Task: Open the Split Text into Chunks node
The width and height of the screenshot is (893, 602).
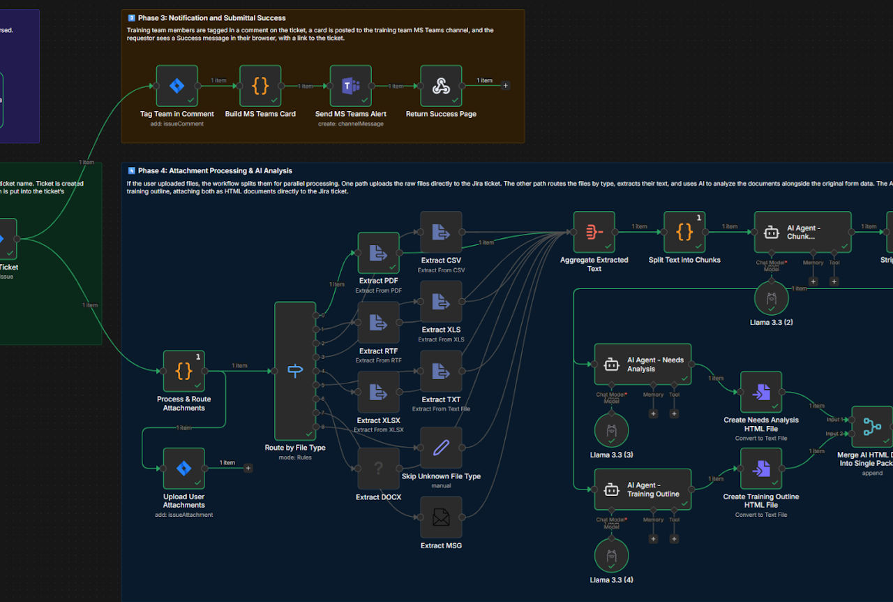Action: pos(684,232)
